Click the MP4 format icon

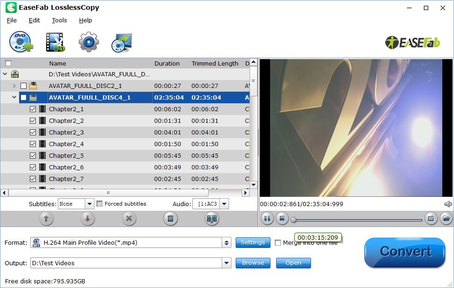pos(36,242)
